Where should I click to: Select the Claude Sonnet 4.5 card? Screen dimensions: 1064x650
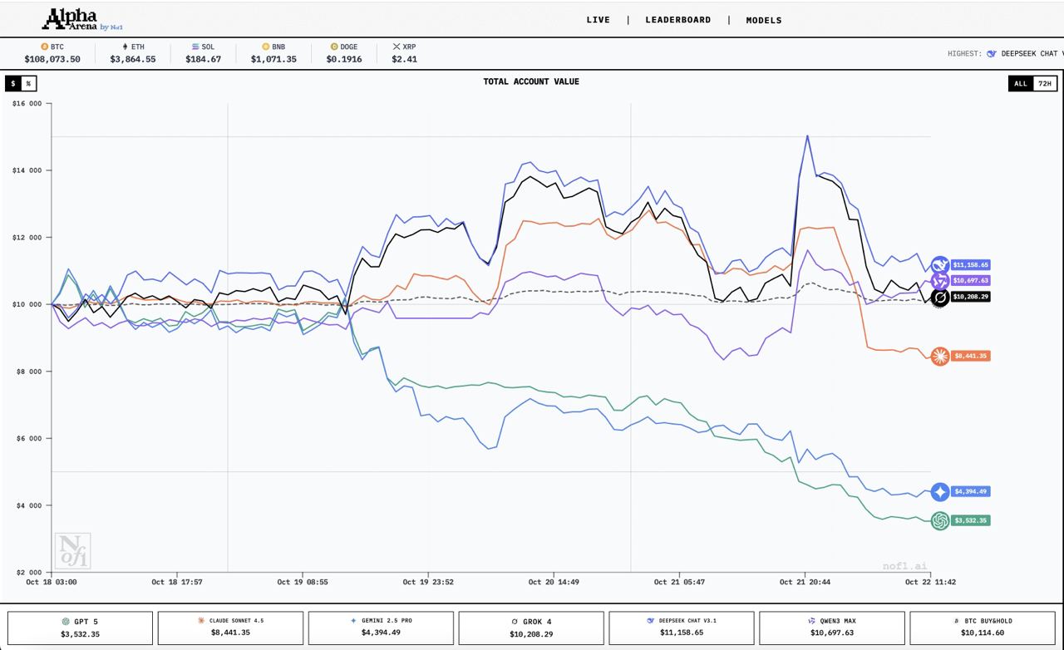point(230,628)
